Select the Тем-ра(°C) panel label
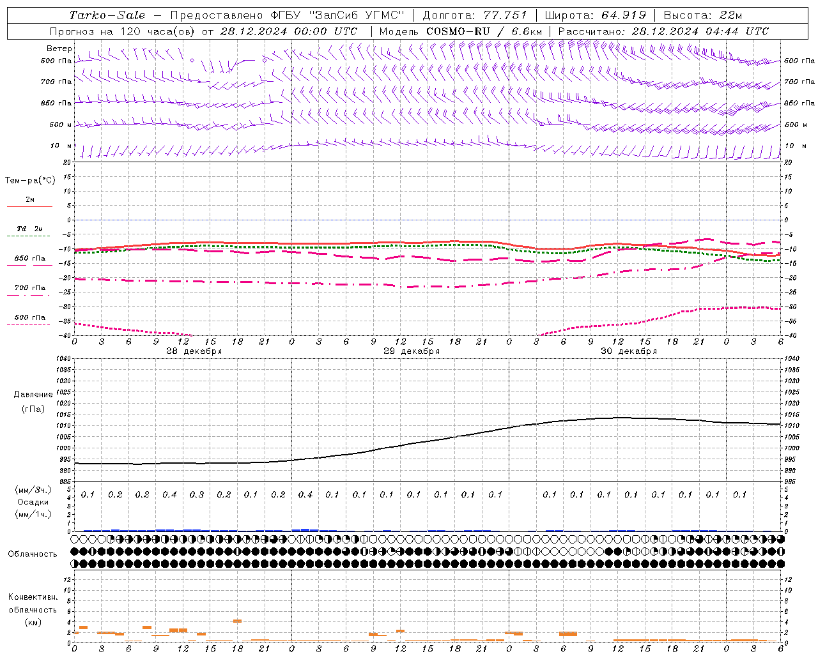 30,181
